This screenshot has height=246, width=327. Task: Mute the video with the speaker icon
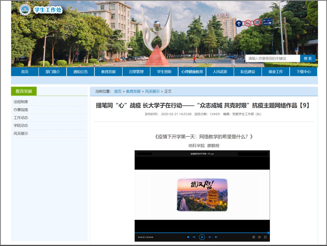216,237
